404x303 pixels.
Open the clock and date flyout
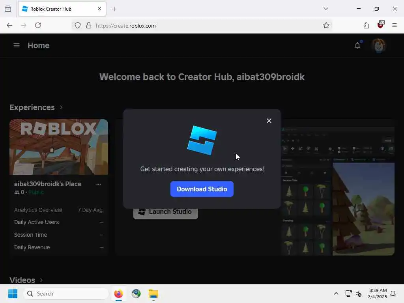tap(377, 294)
